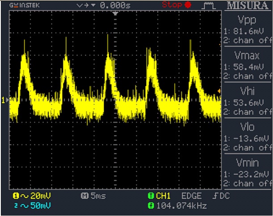Screen dimensions: 273x216
Task: Click the CH1 AC coupling symbol
Action: click(x=25, y=196)
